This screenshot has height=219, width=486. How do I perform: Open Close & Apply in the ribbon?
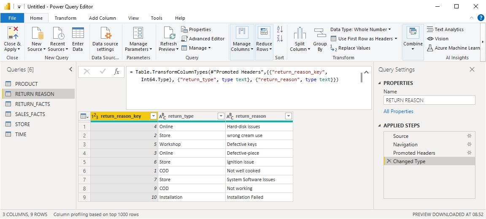(12, 39)
